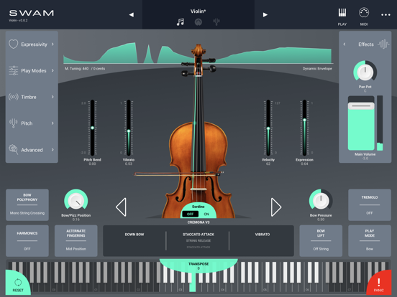The height and width of the screenshot is (297, 397).
Task: Select the music notes page icon
Action: click(x=181, y=22)
